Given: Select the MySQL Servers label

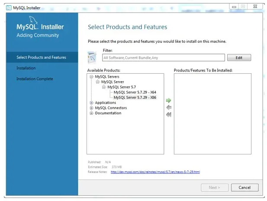Looking at the screenshot, I should [x=107, y=77].
